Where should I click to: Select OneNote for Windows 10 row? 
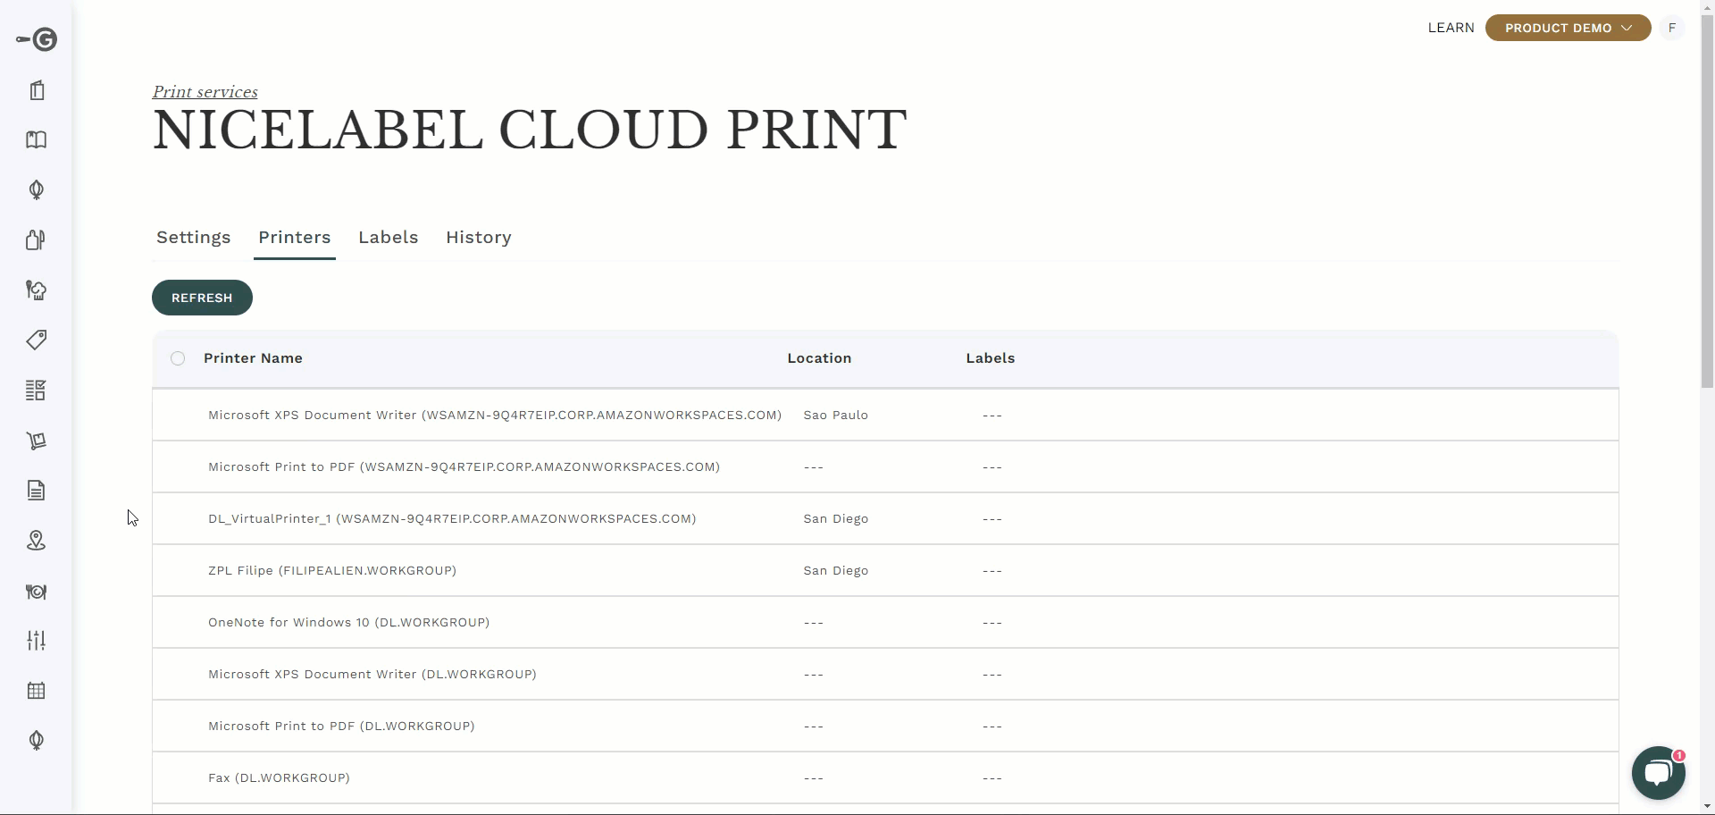tap(885, 622)
